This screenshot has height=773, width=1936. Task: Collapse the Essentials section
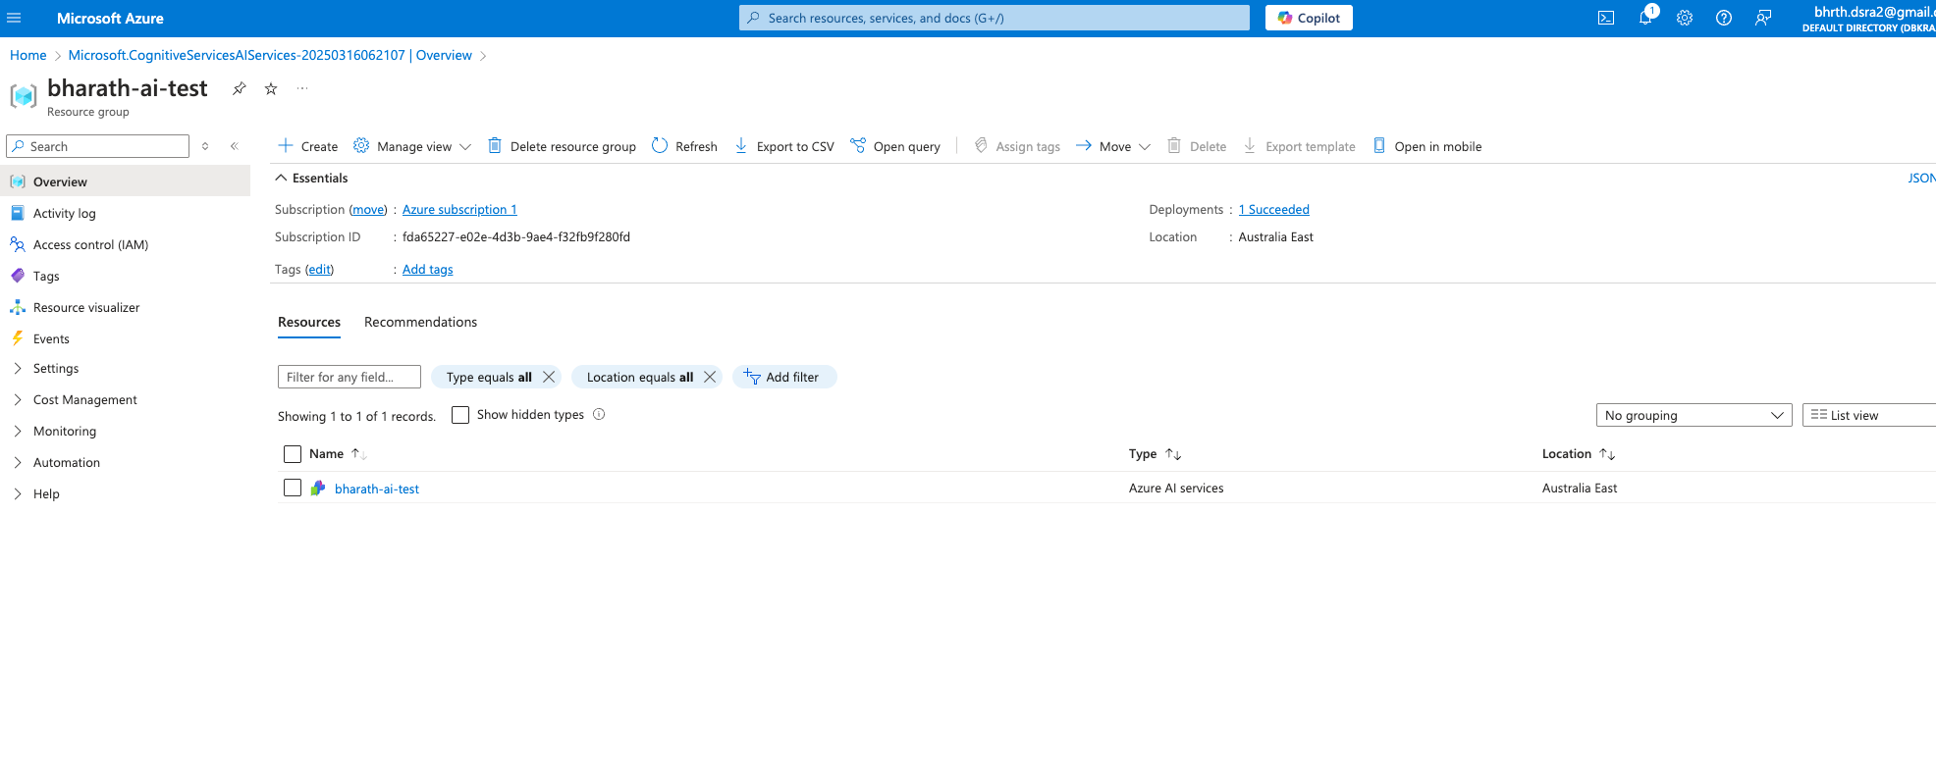coord(311,178)
